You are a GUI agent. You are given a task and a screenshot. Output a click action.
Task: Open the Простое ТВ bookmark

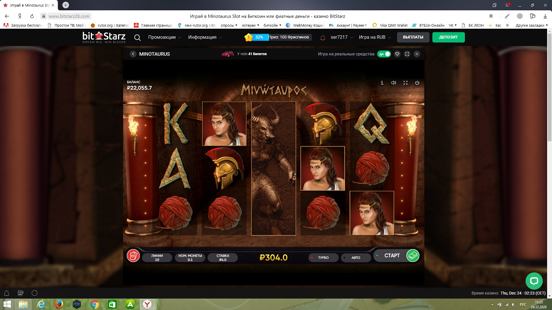pos(66,25)
